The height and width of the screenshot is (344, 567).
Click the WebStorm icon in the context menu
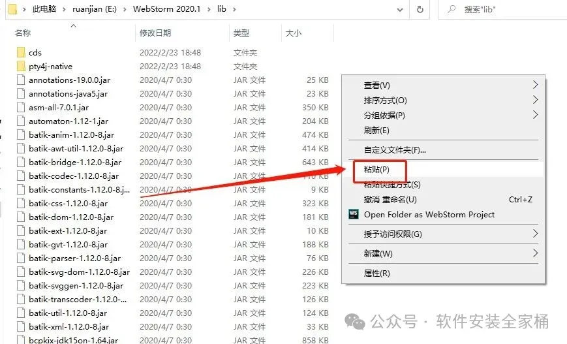[x=353, y=214]
